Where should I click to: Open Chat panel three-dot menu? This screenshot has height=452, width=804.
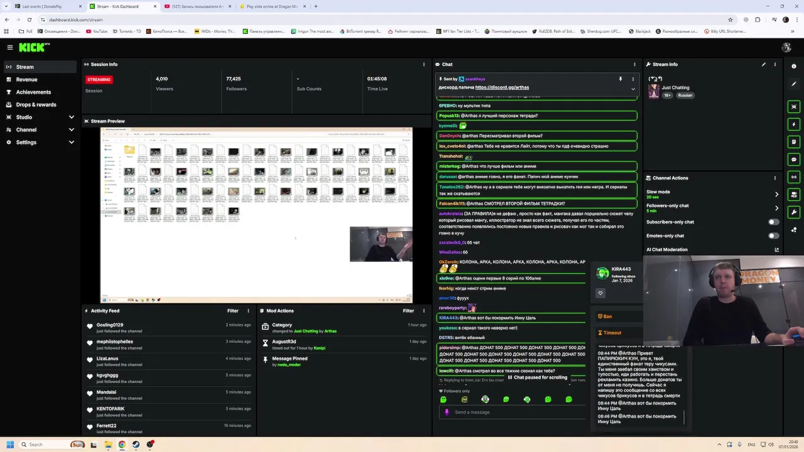[634, 64]
